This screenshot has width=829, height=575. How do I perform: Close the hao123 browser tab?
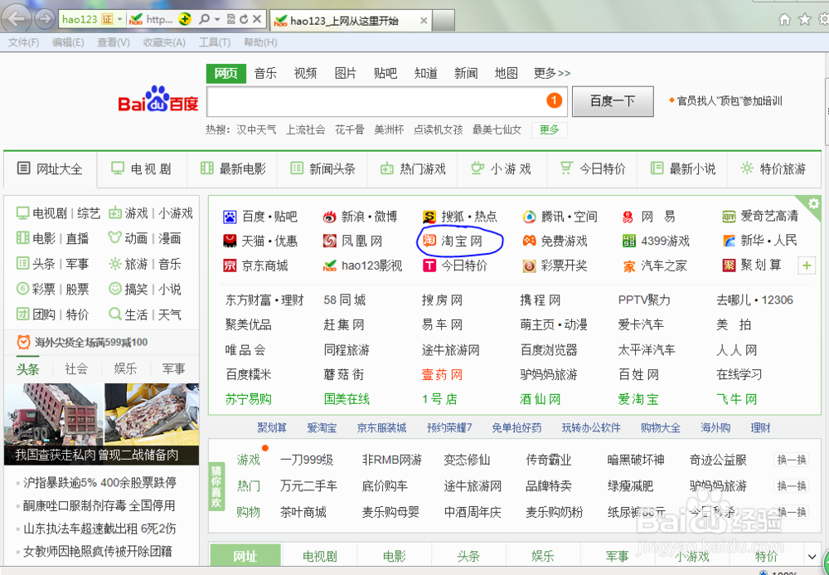pos(424,21)
